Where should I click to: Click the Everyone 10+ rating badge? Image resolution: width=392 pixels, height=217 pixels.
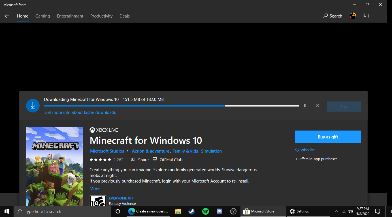click(x=98, y=201)
